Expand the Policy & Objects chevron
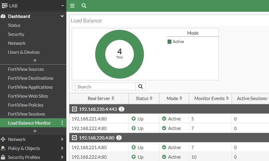 [62, 148]
